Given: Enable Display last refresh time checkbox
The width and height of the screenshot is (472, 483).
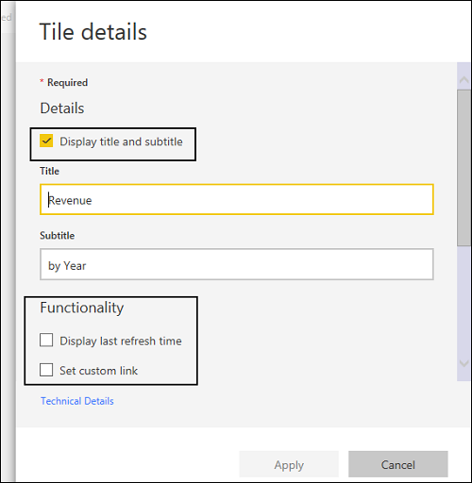Looking at the screenshot, I should pyautogui.click(x=46, y=341).
